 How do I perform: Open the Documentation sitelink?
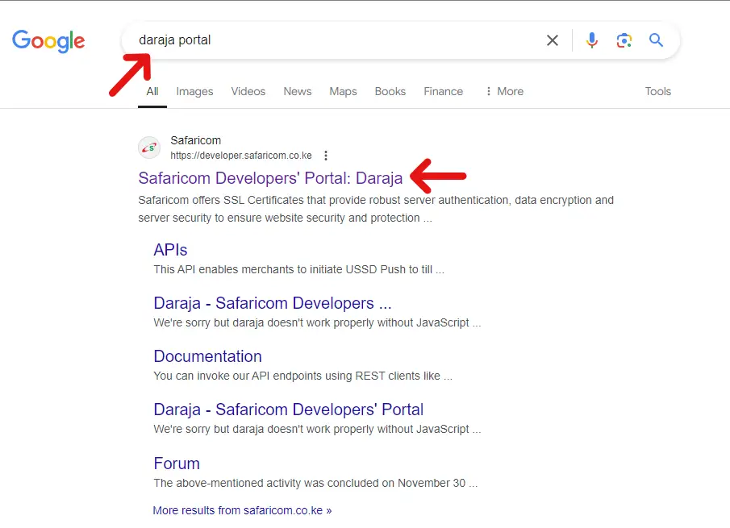click(x=207, y=356)
